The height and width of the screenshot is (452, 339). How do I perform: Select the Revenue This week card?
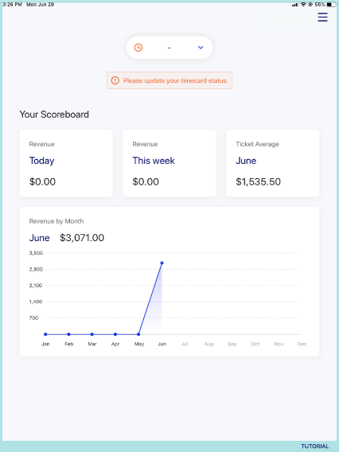169,163
